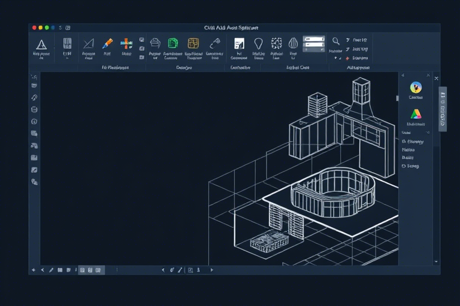Click the pencil icon in bottom left status bar
This screenshot has width=460, height=306.
(52, 270)
